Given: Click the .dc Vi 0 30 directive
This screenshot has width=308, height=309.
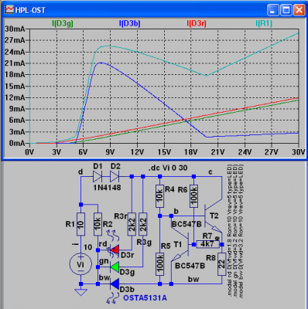Looking at the screenshot, I should (x=168, y=168).
